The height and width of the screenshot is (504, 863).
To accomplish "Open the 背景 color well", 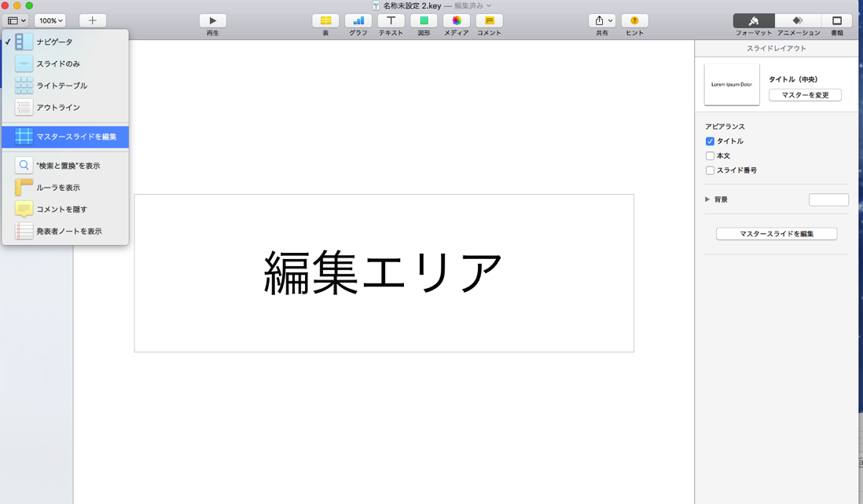I will 828,199.
